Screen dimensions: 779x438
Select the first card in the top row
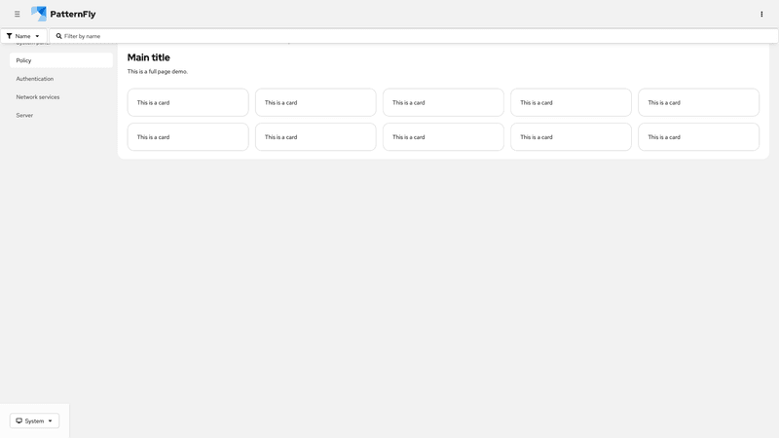pos(188,102)
